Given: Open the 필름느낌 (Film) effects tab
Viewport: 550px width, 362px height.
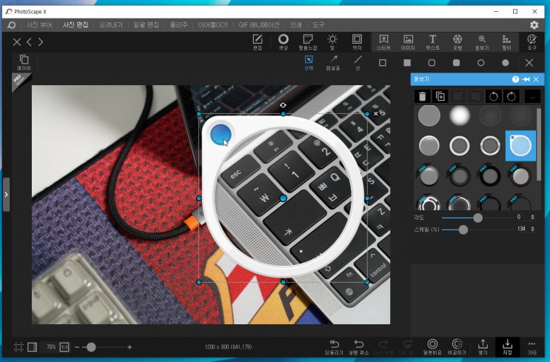Looking at the screenshot, I should tap(308, 42).
